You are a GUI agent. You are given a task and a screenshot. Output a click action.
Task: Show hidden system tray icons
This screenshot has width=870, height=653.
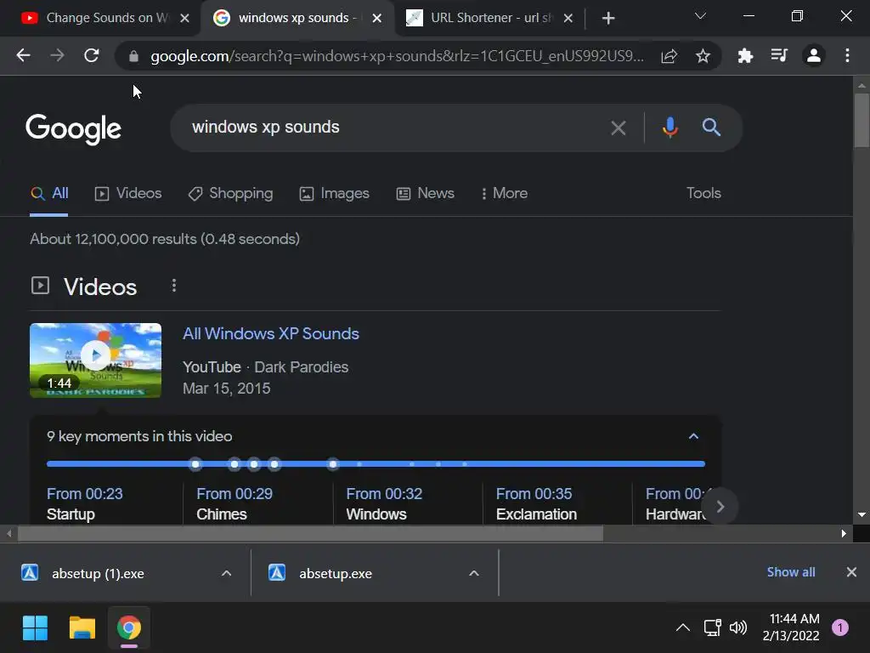pos(683,627)
